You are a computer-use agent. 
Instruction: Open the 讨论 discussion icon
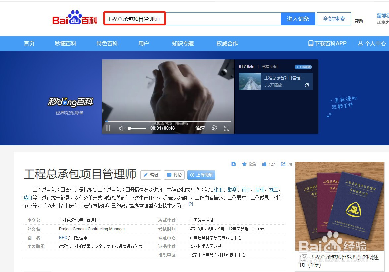coord(170,175)
